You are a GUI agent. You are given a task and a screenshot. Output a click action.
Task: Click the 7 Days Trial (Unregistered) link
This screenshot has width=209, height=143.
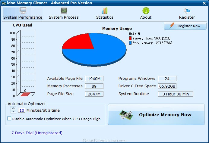coord(37,133)
